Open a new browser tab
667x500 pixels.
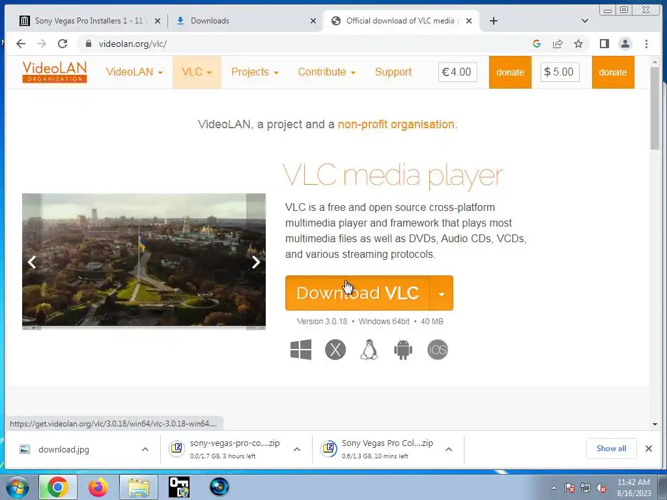click(x=494, y=21)
